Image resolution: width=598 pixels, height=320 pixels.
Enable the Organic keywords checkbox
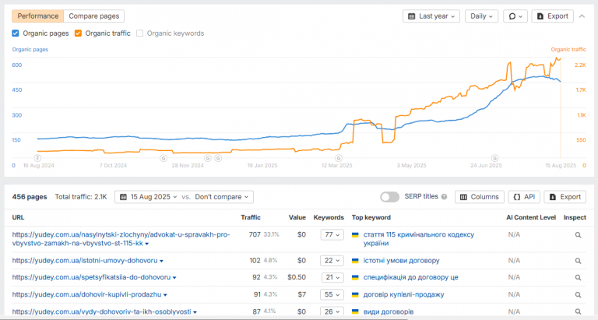[140, 33]
